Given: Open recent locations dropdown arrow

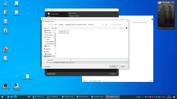Looking at the screenshot, I should (48, 25).
